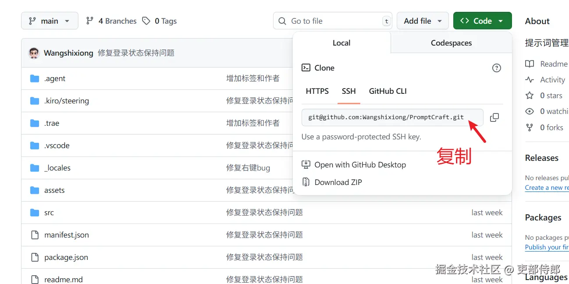Viewport: 569px width, 284px height.
Task: Click the Go to file search field
Action: pyautogui.click(x=332, y=21)
